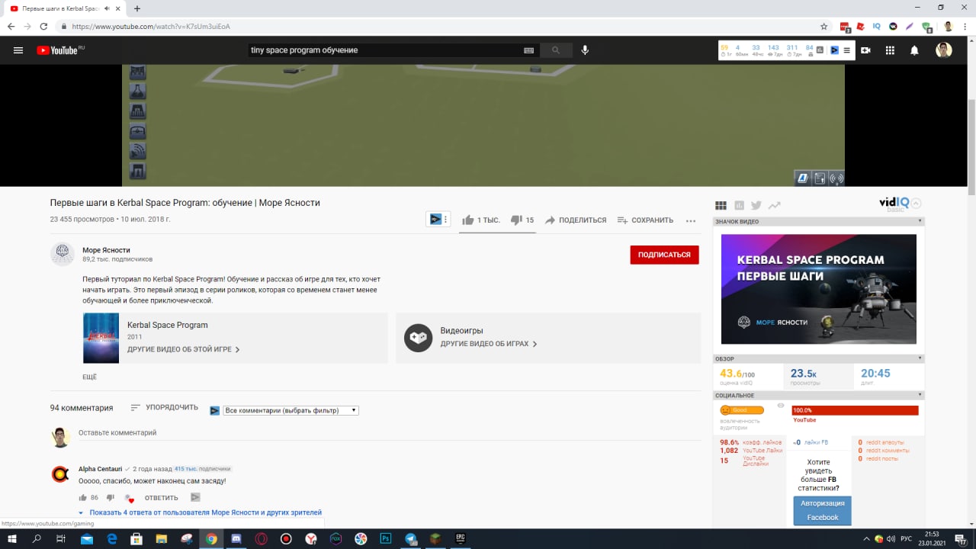976x549 pixels.
Task: Collapse the 'ЗНАЧОК ВИДЕО' section
Action: coord(920,221)
